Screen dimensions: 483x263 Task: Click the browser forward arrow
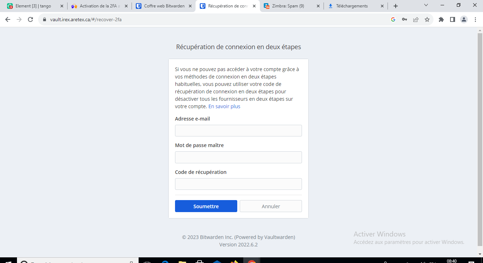coord(19,20)
